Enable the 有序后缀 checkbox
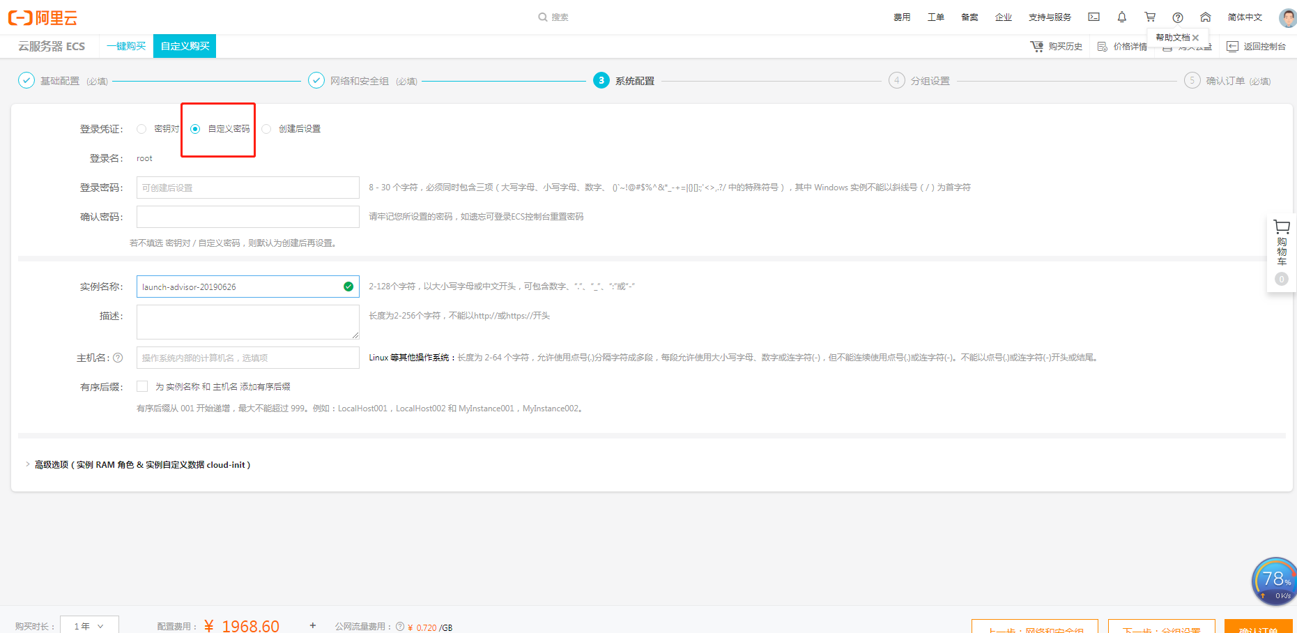 pyautogui.click(x=142, y=386)
